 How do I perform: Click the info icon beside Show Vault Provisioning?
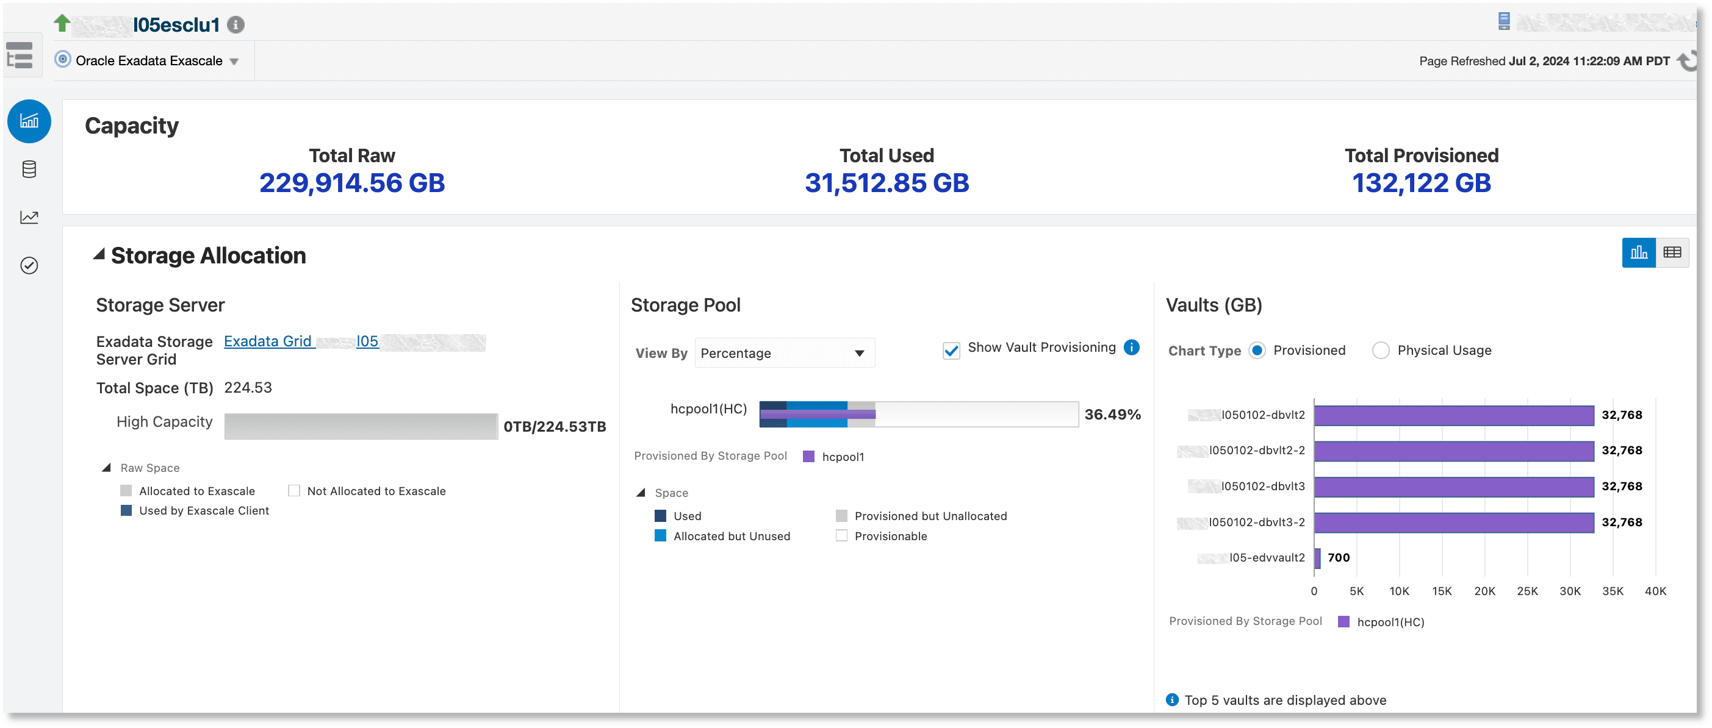pyautogui.click(x=1131, y=347)
